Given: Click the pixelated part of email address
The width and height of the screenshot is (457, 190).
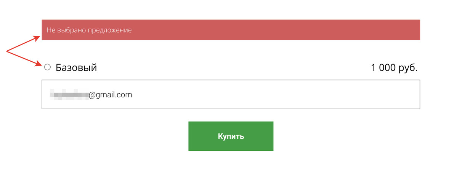Looking at the screenshot, I should point(69,95).
